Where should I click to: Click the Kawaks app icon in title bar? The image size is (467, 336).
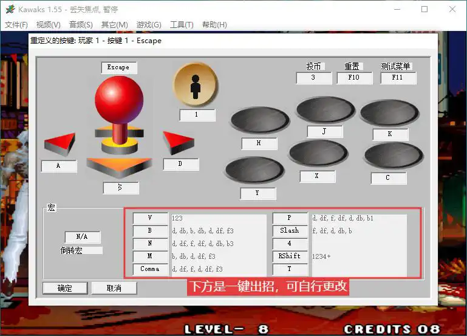click(10, 9)
